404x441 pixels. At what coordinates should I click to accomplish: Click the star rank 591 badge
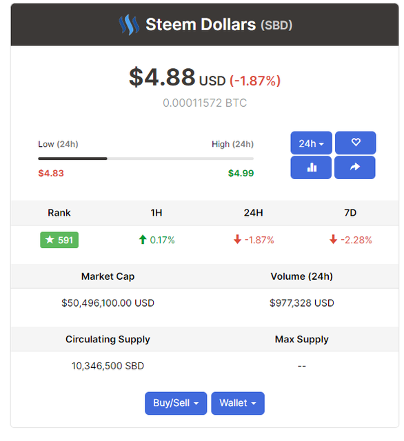pos(59,240)
